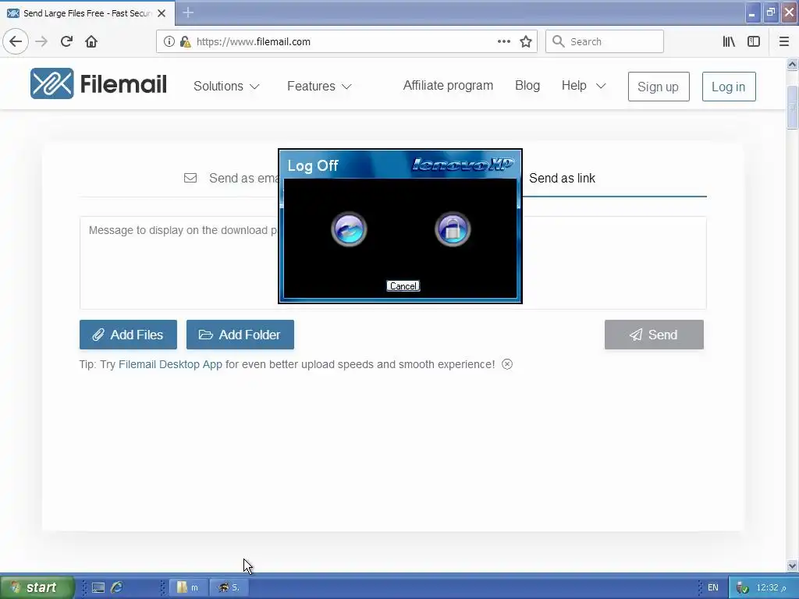Click the Add Folder button
The height and width of the screenshot is (599, 799).
click(240, 335)
